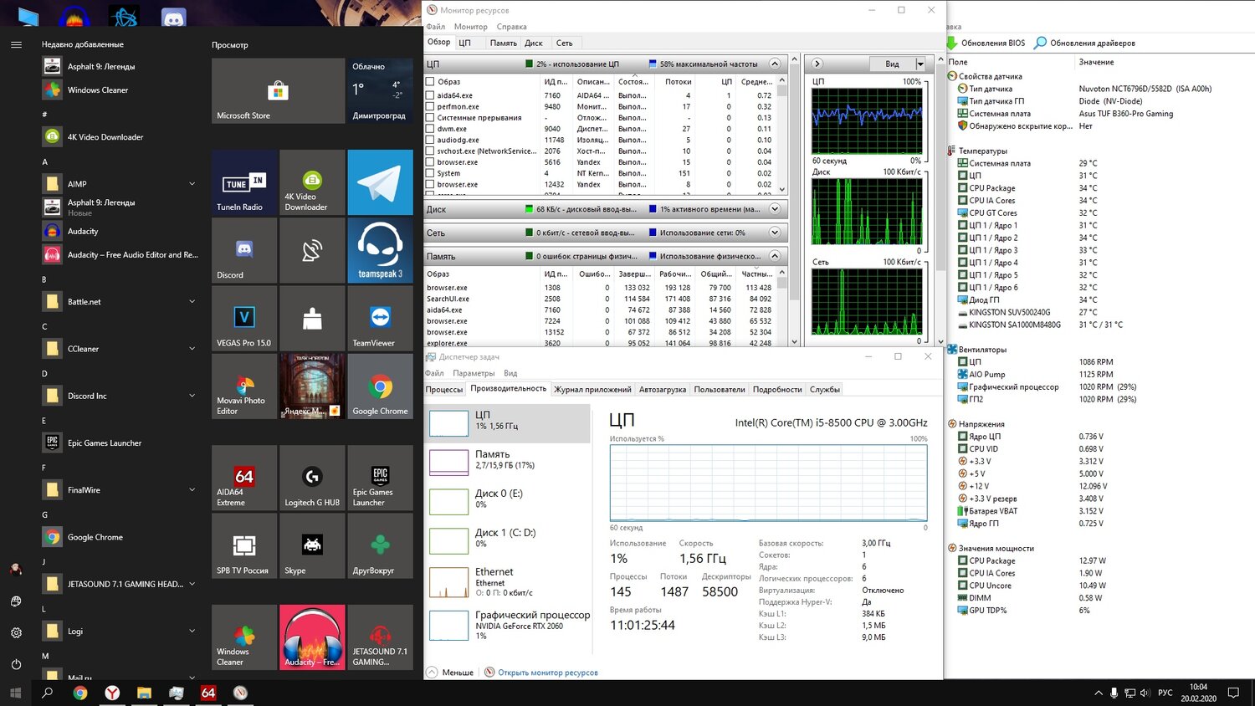Open 4K Video Downloader tile

(312, 182)
